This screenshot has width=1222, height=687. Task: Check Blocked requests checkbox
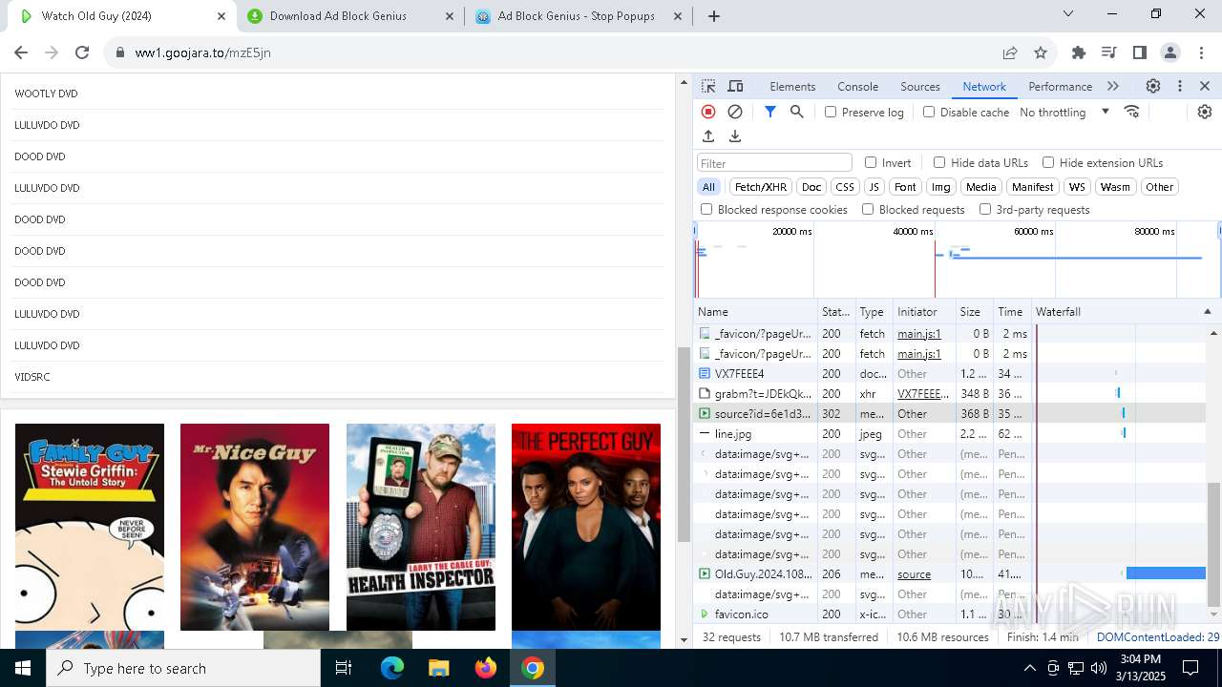tap(868, 209)
